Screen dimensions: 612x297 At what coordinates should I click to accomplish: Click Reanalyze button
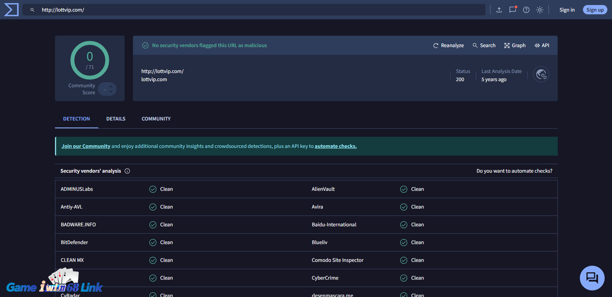coord(448,46)
